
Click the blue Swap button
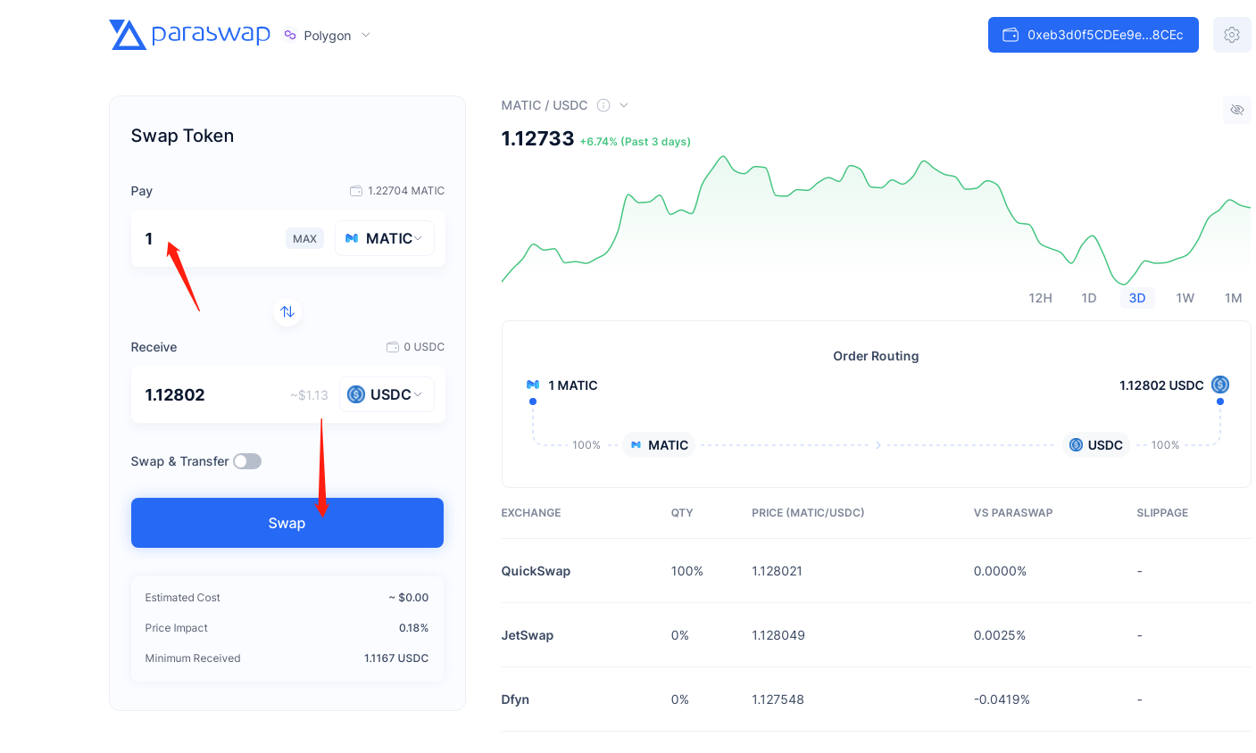pyautogui.click(x=287, y=523)
